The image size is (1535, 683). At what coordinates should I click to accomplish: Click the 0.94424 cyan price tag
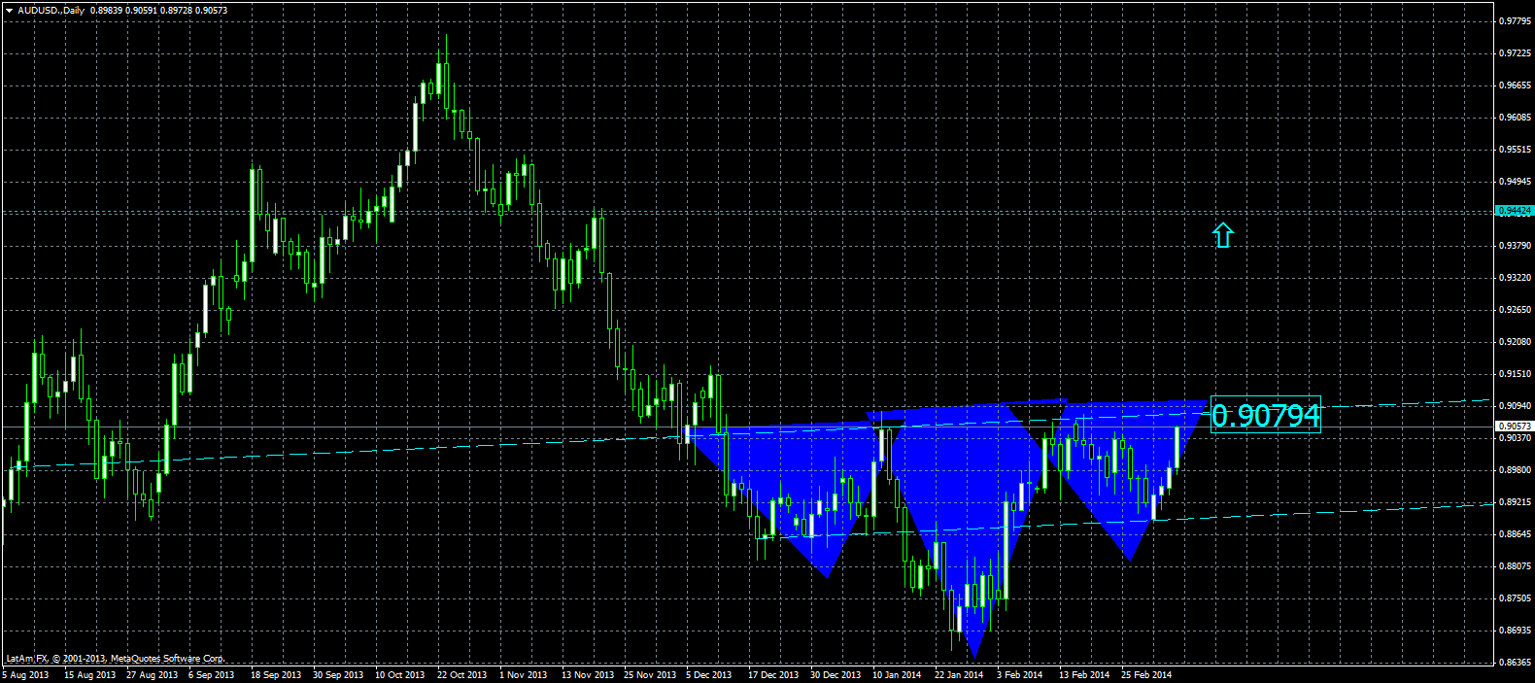pos(1515,211)
